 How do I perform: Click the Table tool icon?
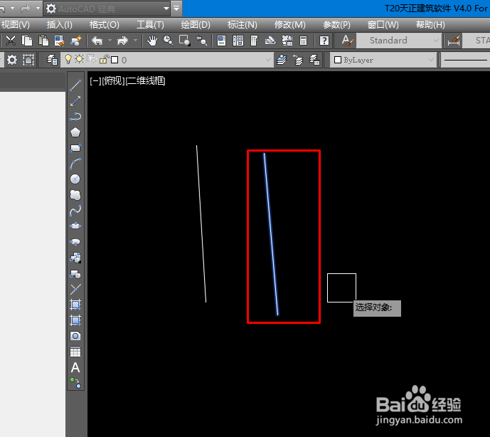pyautogui.click(x=75, y=352)
